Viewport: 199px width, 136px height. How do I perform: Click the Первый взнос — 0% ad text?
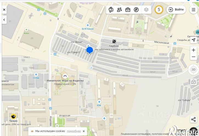pyautogui.click(x=65, y=84)
